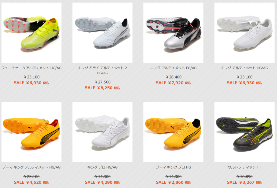Open the キング プロ HG/AG product link
Screen dimensions: 277x188
pyautogui.click(x=103, y=167)
